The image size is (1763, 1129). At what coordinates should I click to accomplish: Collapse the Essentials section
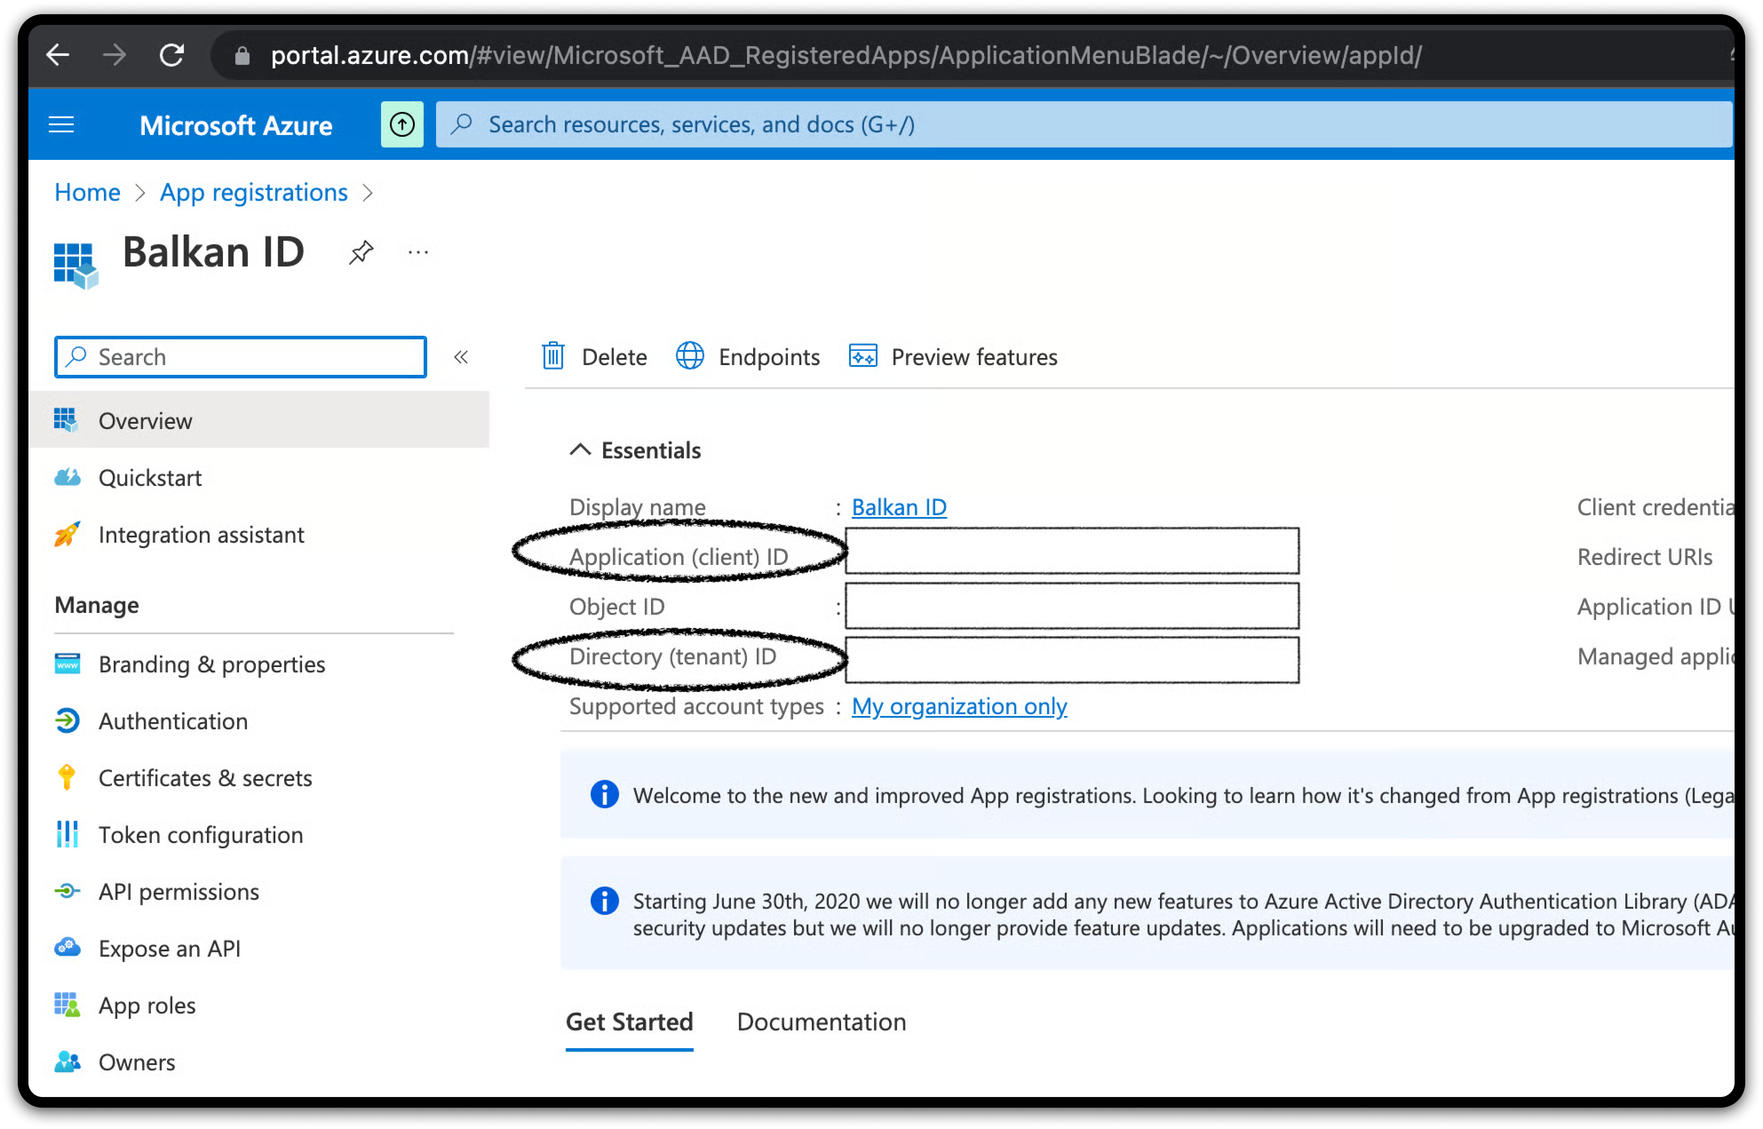coord(580,450)
